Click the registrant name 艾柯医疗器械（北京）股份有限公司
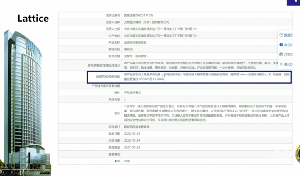Screen dimensions: 300x176 tap(146, 22)
